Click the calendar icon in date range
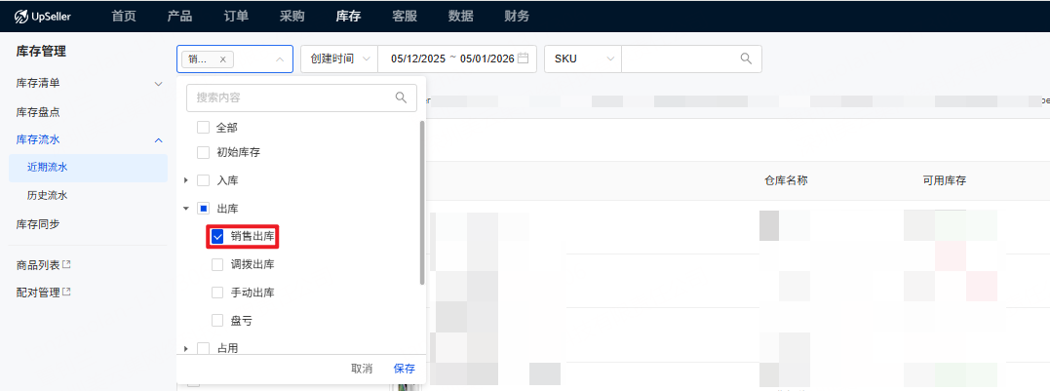1050x391 pixels. pyautogui.click(x=524, y=59)
